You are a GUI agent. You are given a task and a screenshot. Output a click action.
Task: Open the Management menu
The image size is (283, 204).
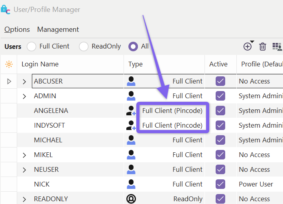pos(58,29)
